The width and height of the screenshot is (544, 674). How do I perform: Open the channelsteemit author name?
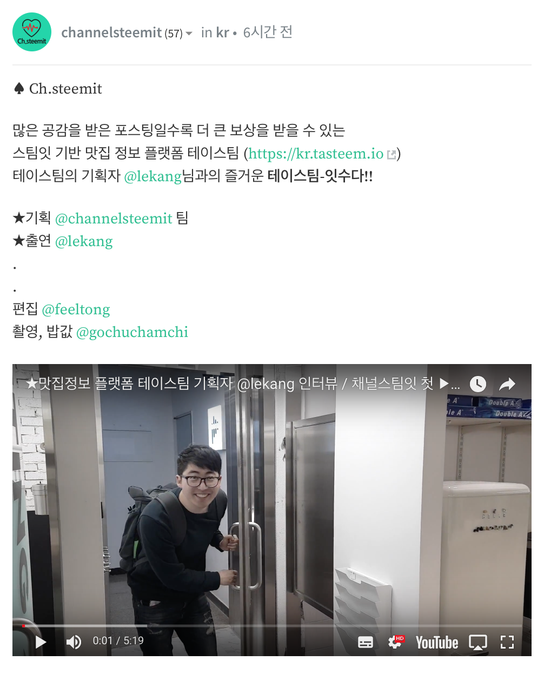[x=111, y=32]
